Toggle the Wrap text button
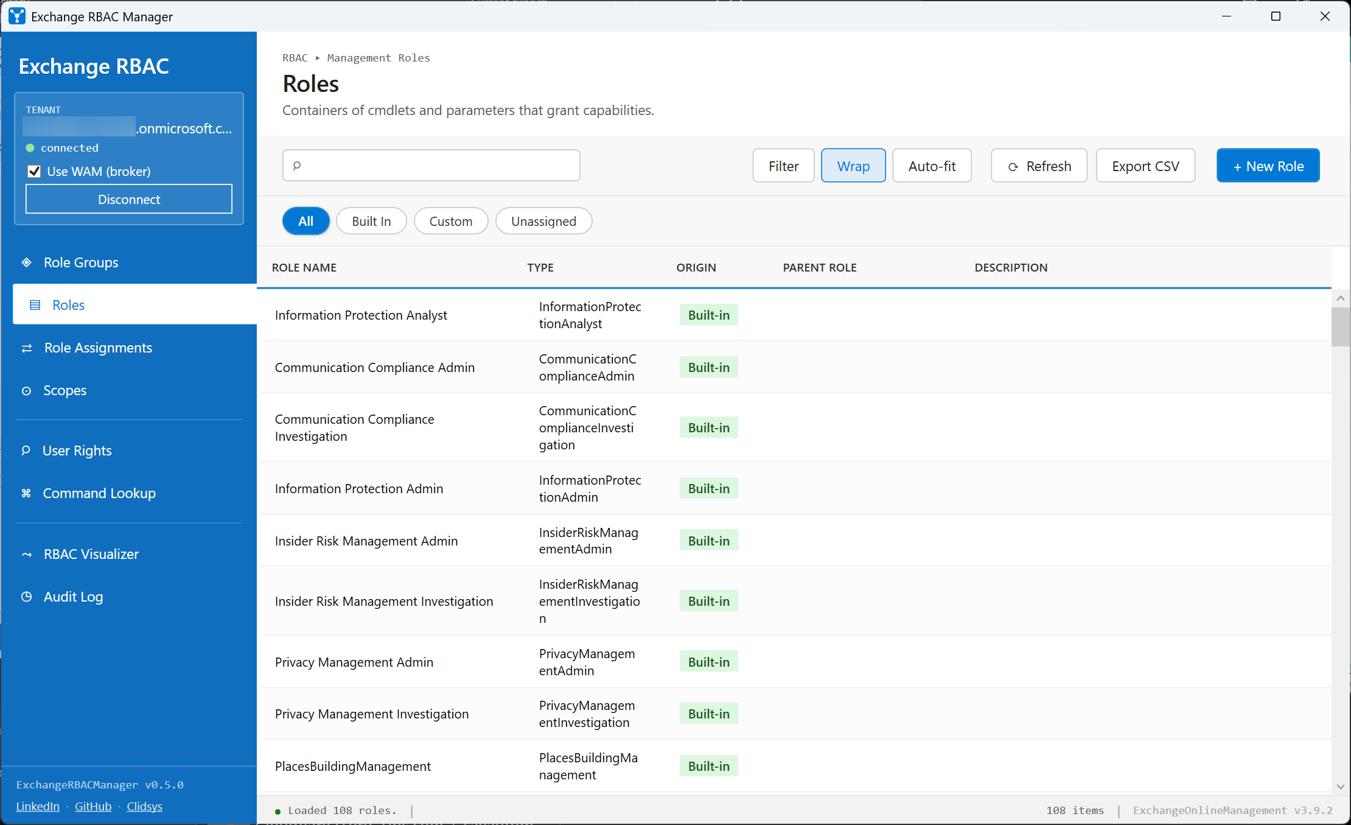The width and height of the screenshot is (1351, 825). (853, 166)
